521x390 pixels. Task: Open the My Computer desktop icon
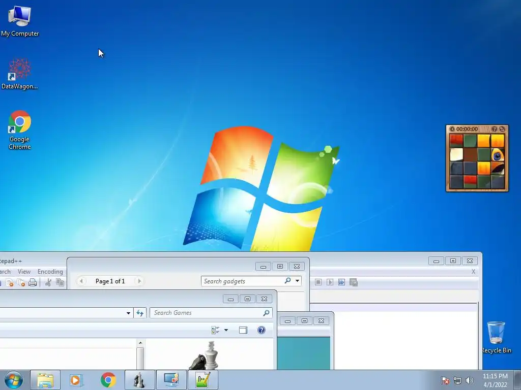coord(20,20)
